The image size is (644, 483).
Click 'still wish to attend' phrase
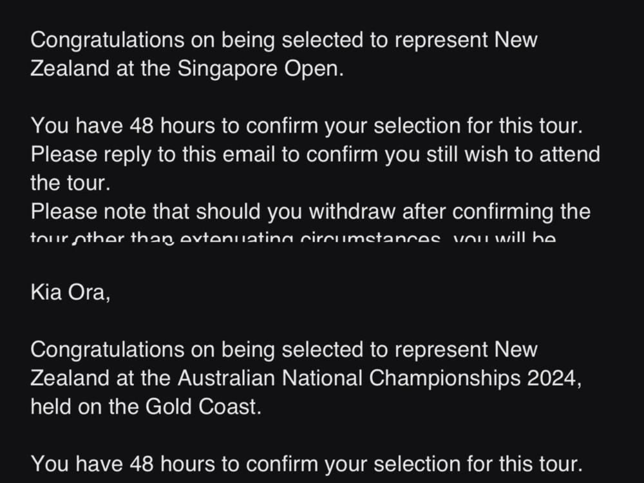[504, 155]
